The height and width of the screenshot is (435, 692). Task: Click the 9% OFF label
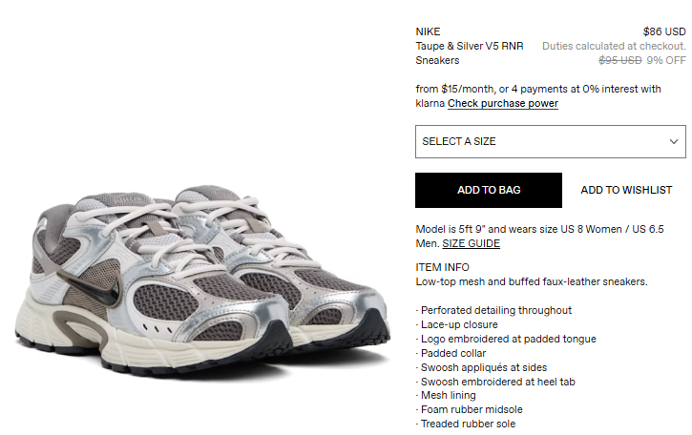pyautogui.click(x=666, y=60)
